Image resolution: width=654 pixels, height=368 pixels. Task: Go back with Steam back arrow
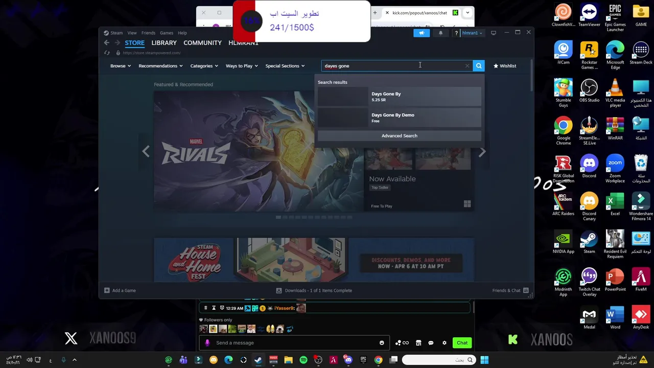pyautogui.click(x=106, y=43)
